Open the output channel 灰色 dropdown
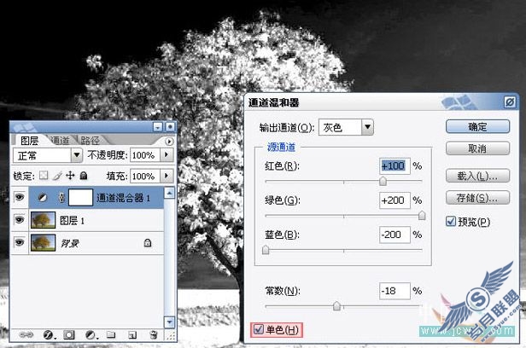The width and height of the screenshot is (526, 348). 368,127
